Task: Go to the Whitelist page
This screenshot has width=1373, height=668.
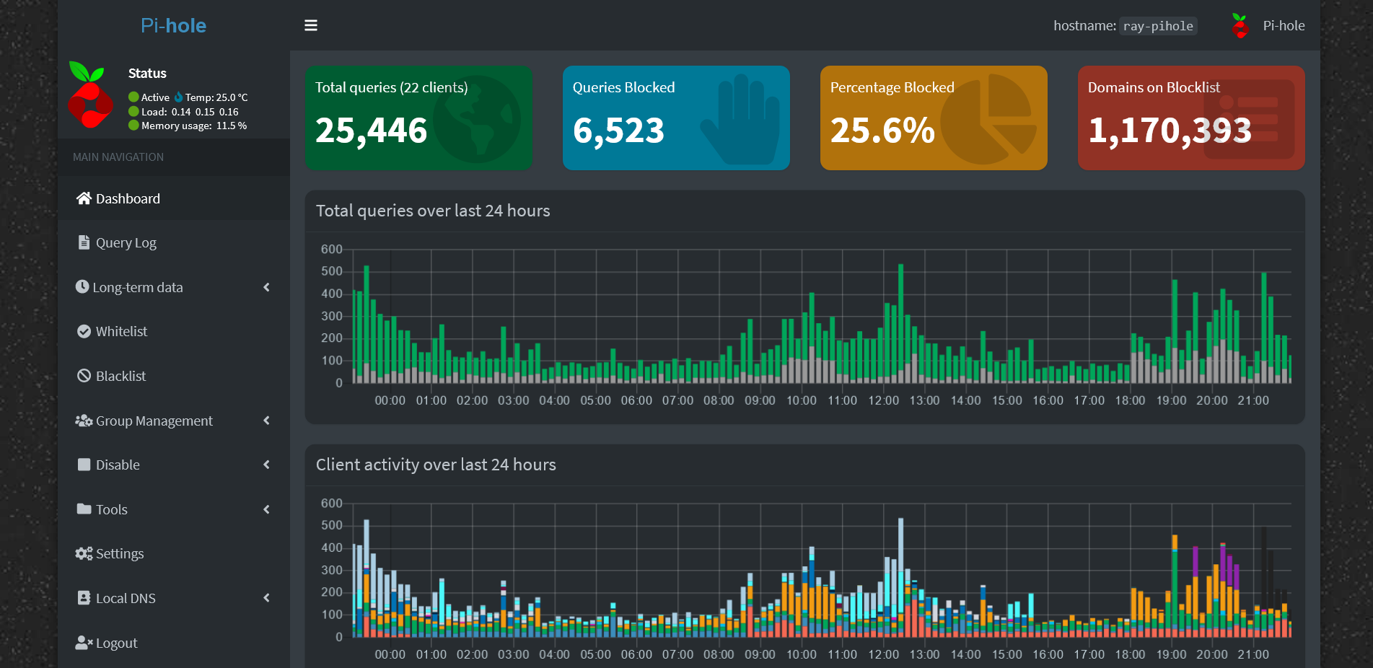Action: 174,331
